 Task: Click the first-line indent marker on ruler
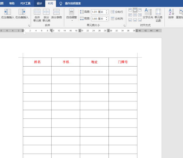[24, 29]
